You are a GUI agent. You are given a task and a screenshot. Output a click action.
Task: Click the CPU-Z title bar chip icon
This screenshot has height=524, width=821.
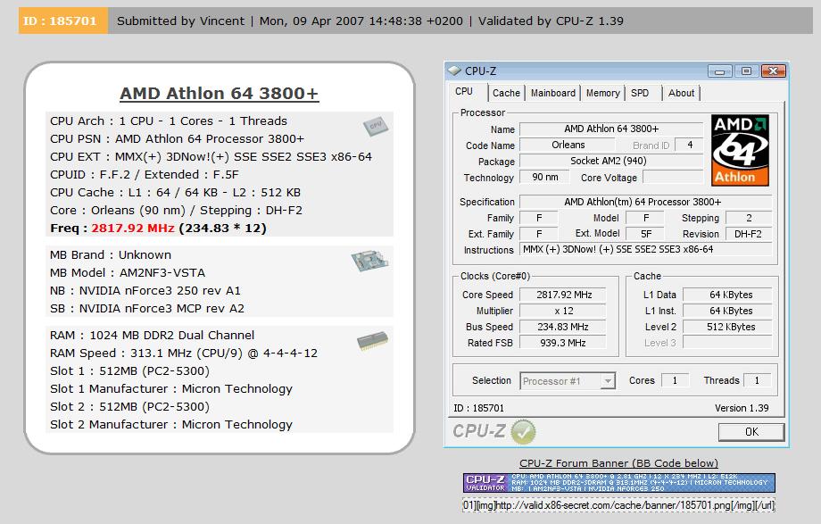coord(454,71)
